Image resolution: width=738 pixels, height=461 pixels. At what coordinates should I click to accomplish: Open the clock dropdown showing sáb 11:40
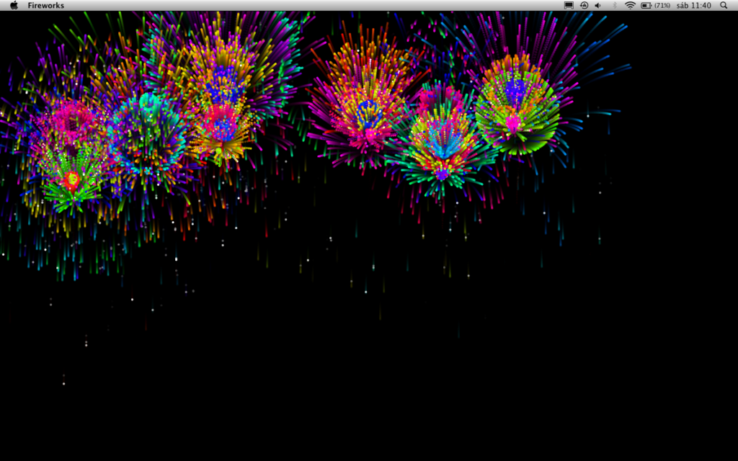tap(694, 5)
